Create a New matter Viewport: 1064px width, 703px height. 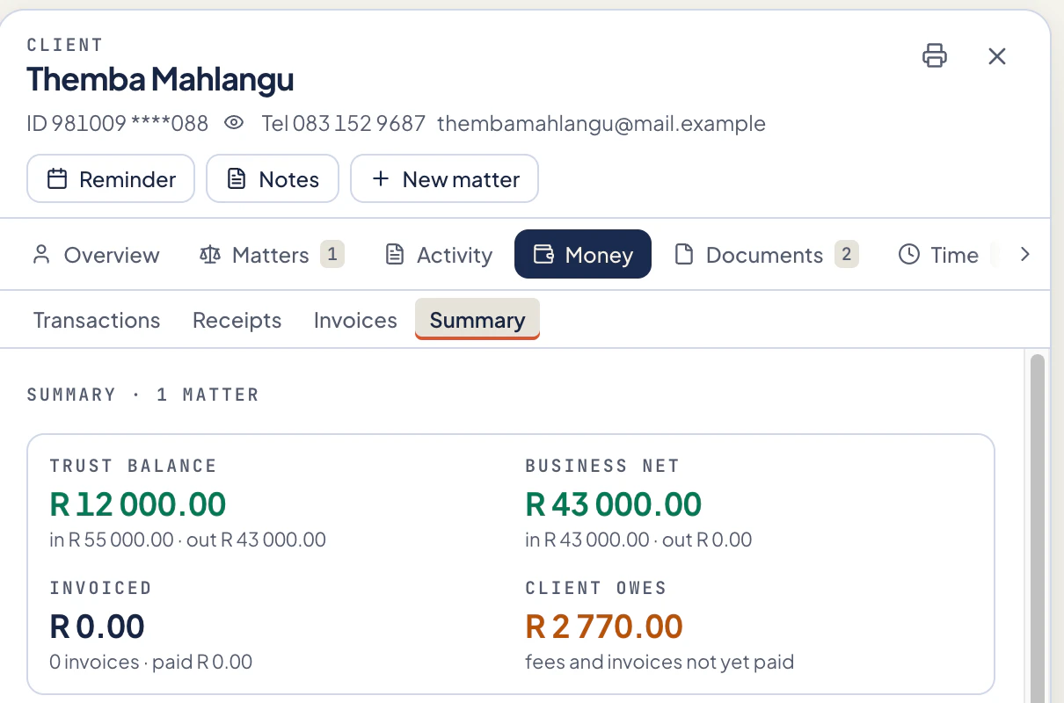(445, 179)
